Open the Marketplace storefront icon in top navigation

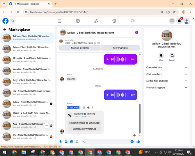point(114,21)
